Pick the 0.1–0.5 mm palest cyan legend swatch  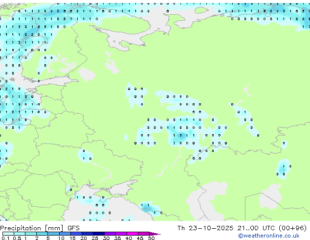click(8, 234)
